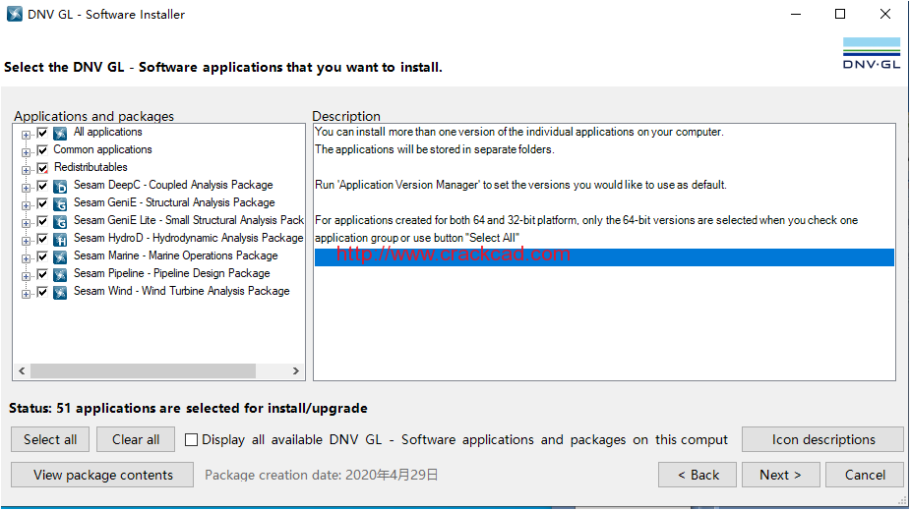
Task: Click the Sesam Pipeline package icon
Action: click(x=60, y=275)
